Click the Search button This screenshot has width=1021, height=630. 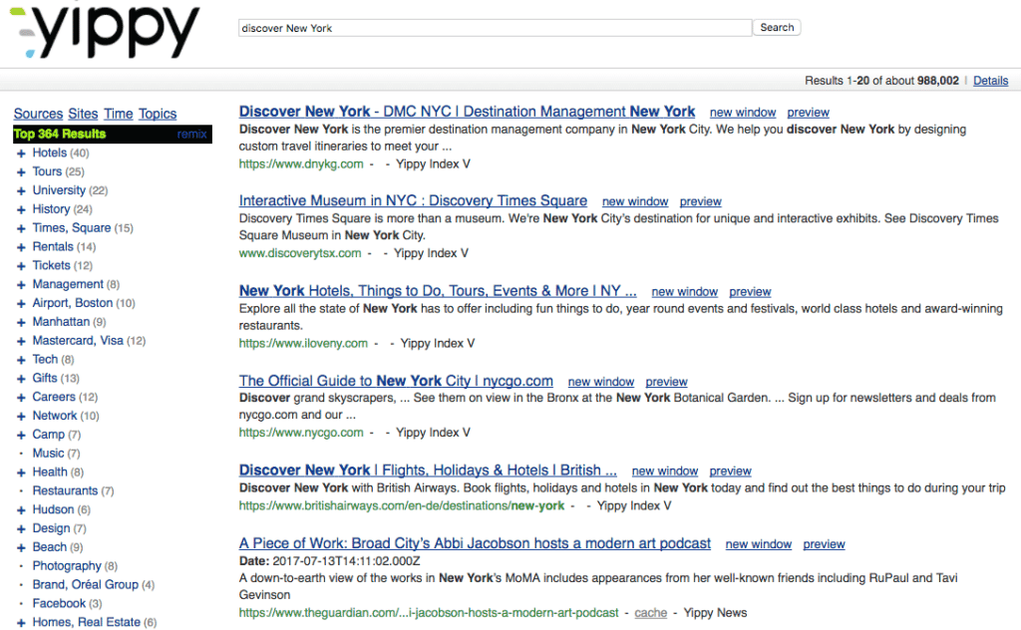pos(777,28)
